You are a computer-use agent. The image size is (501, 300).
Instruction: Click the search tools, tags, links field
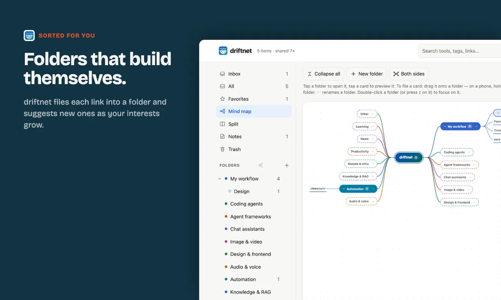pyautogui.click(x=460, y=51)
